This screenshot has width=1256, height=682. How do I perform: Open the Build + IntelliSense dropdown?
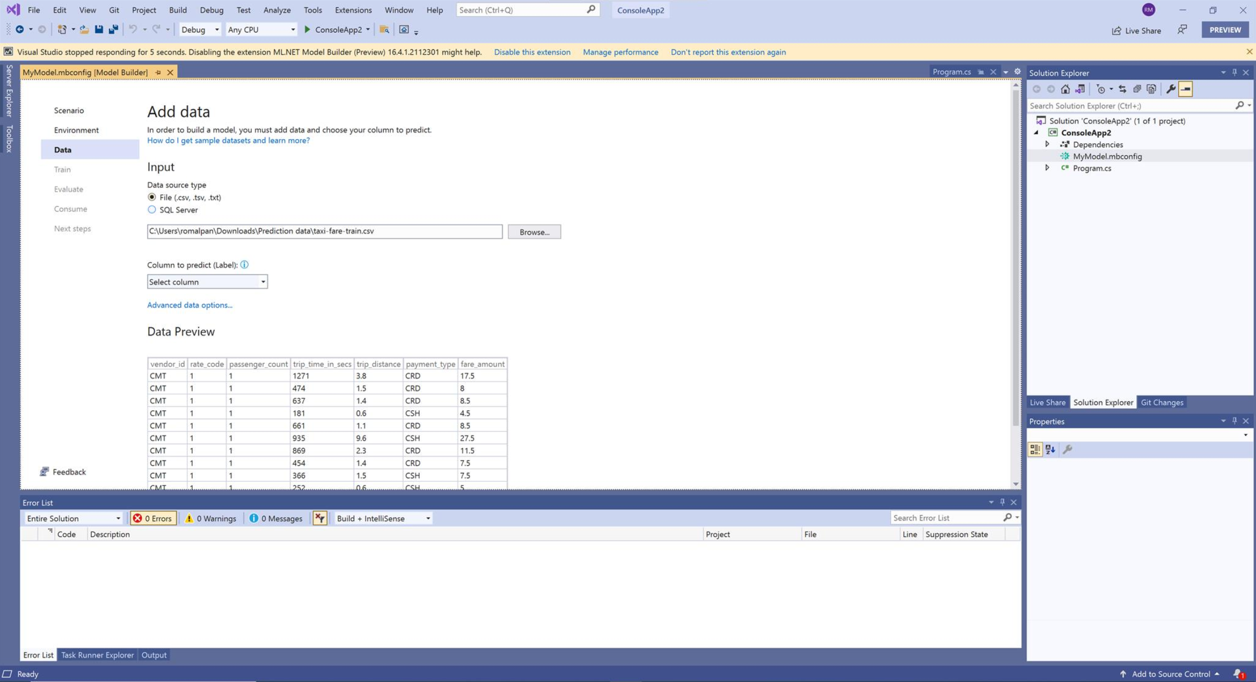point(382,518)
